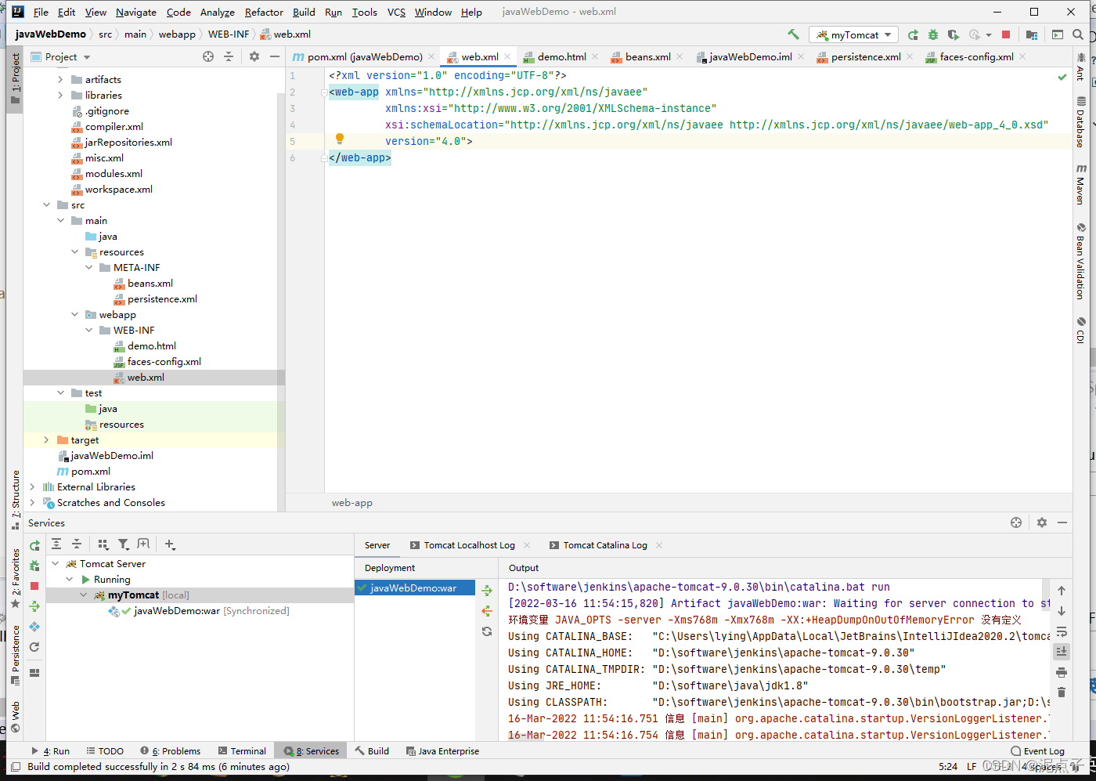This screenshot has height=781, width=1096.
Task: Expand the artifacts folder
Action: [x=61, y=80]
